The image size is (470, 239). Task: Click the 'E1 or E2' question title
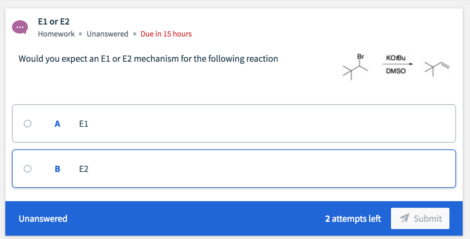[x=55, y=21]
